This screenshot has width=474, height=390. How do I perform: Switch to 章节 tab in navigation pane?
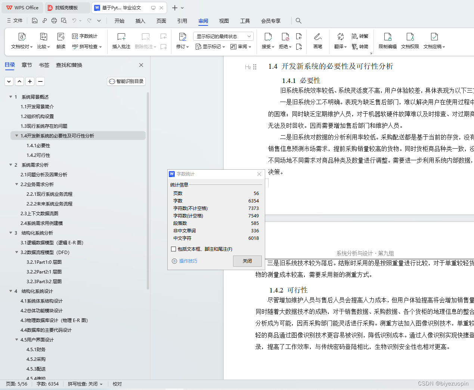tap(27, 65)
